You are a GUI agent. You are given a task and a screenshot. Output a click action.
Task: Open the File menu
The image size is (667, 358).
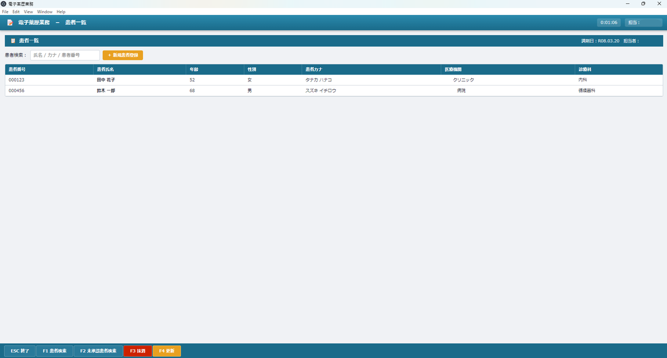pyautogui.click(x=5, y=12)
